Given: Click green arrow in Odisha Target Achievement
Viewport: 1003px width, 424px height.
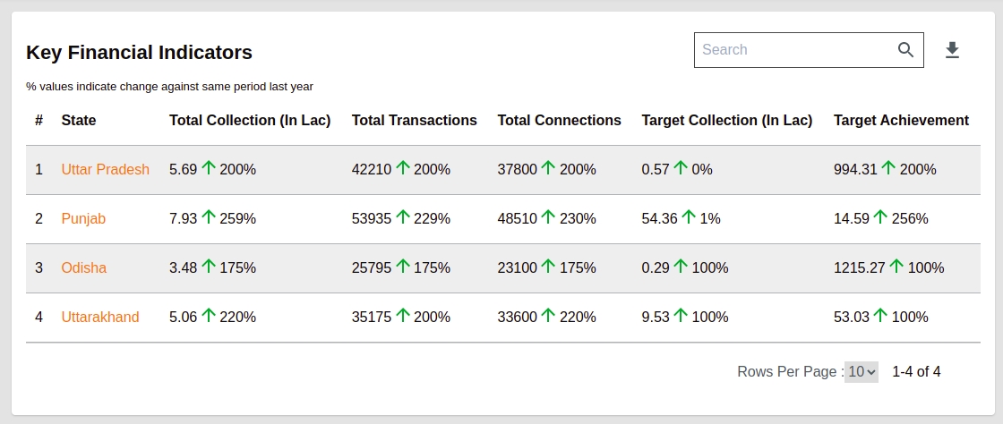Looking at the screenshot, I should [896, 267].
